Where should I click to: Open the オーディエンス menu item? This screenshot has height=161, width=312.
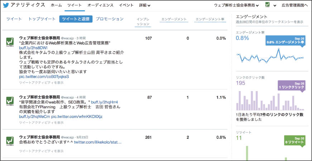tap(100, 5)
